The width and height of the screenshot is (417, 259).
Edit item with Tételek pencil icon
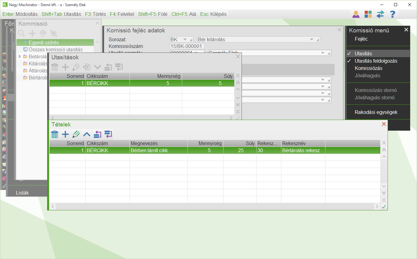76,134
